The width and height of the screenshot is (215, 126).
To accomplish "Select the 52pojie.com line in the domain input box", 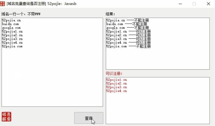I will [12, 46].
